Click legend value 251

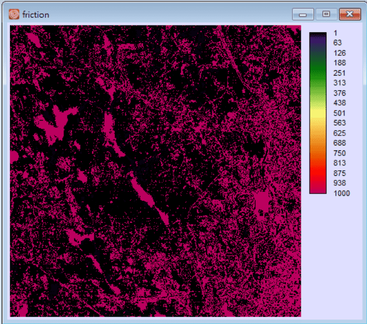pyautogui.click(x=339, y=73)
